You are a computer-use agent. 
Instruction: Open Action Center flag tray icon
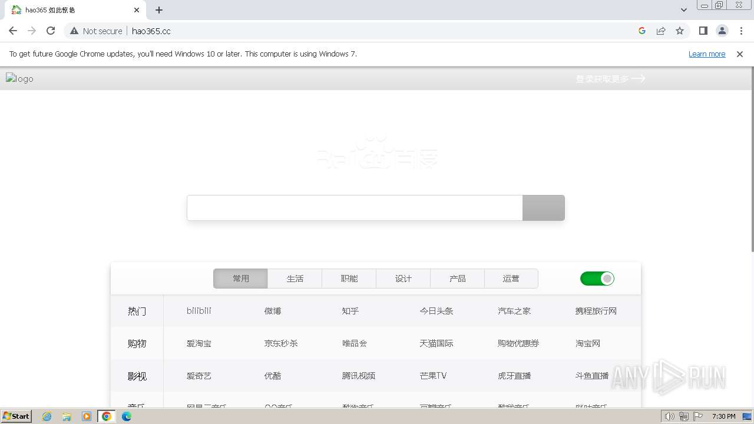(698, 416)
